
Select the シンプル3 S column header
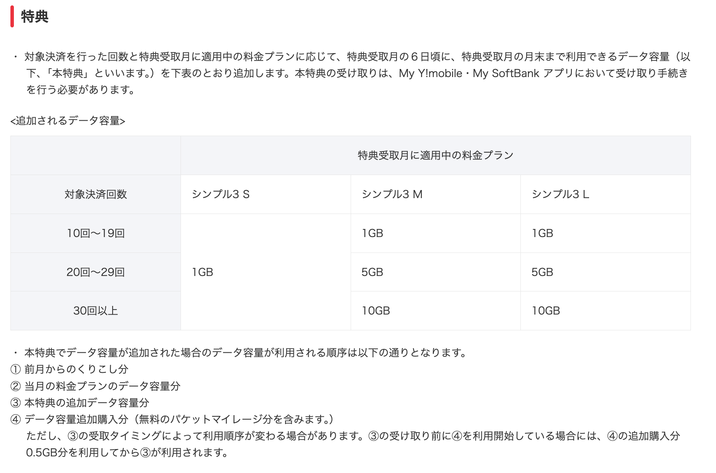point(221,194)
